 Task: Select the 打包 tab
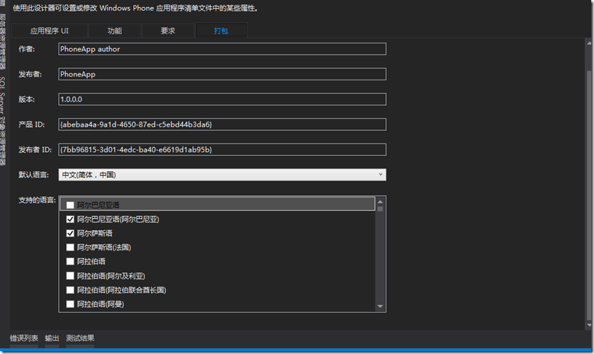coord(221,31)
